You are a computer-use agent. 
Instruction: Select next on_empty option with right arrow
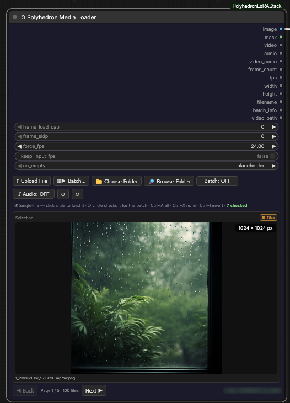[x=274, y=166]
